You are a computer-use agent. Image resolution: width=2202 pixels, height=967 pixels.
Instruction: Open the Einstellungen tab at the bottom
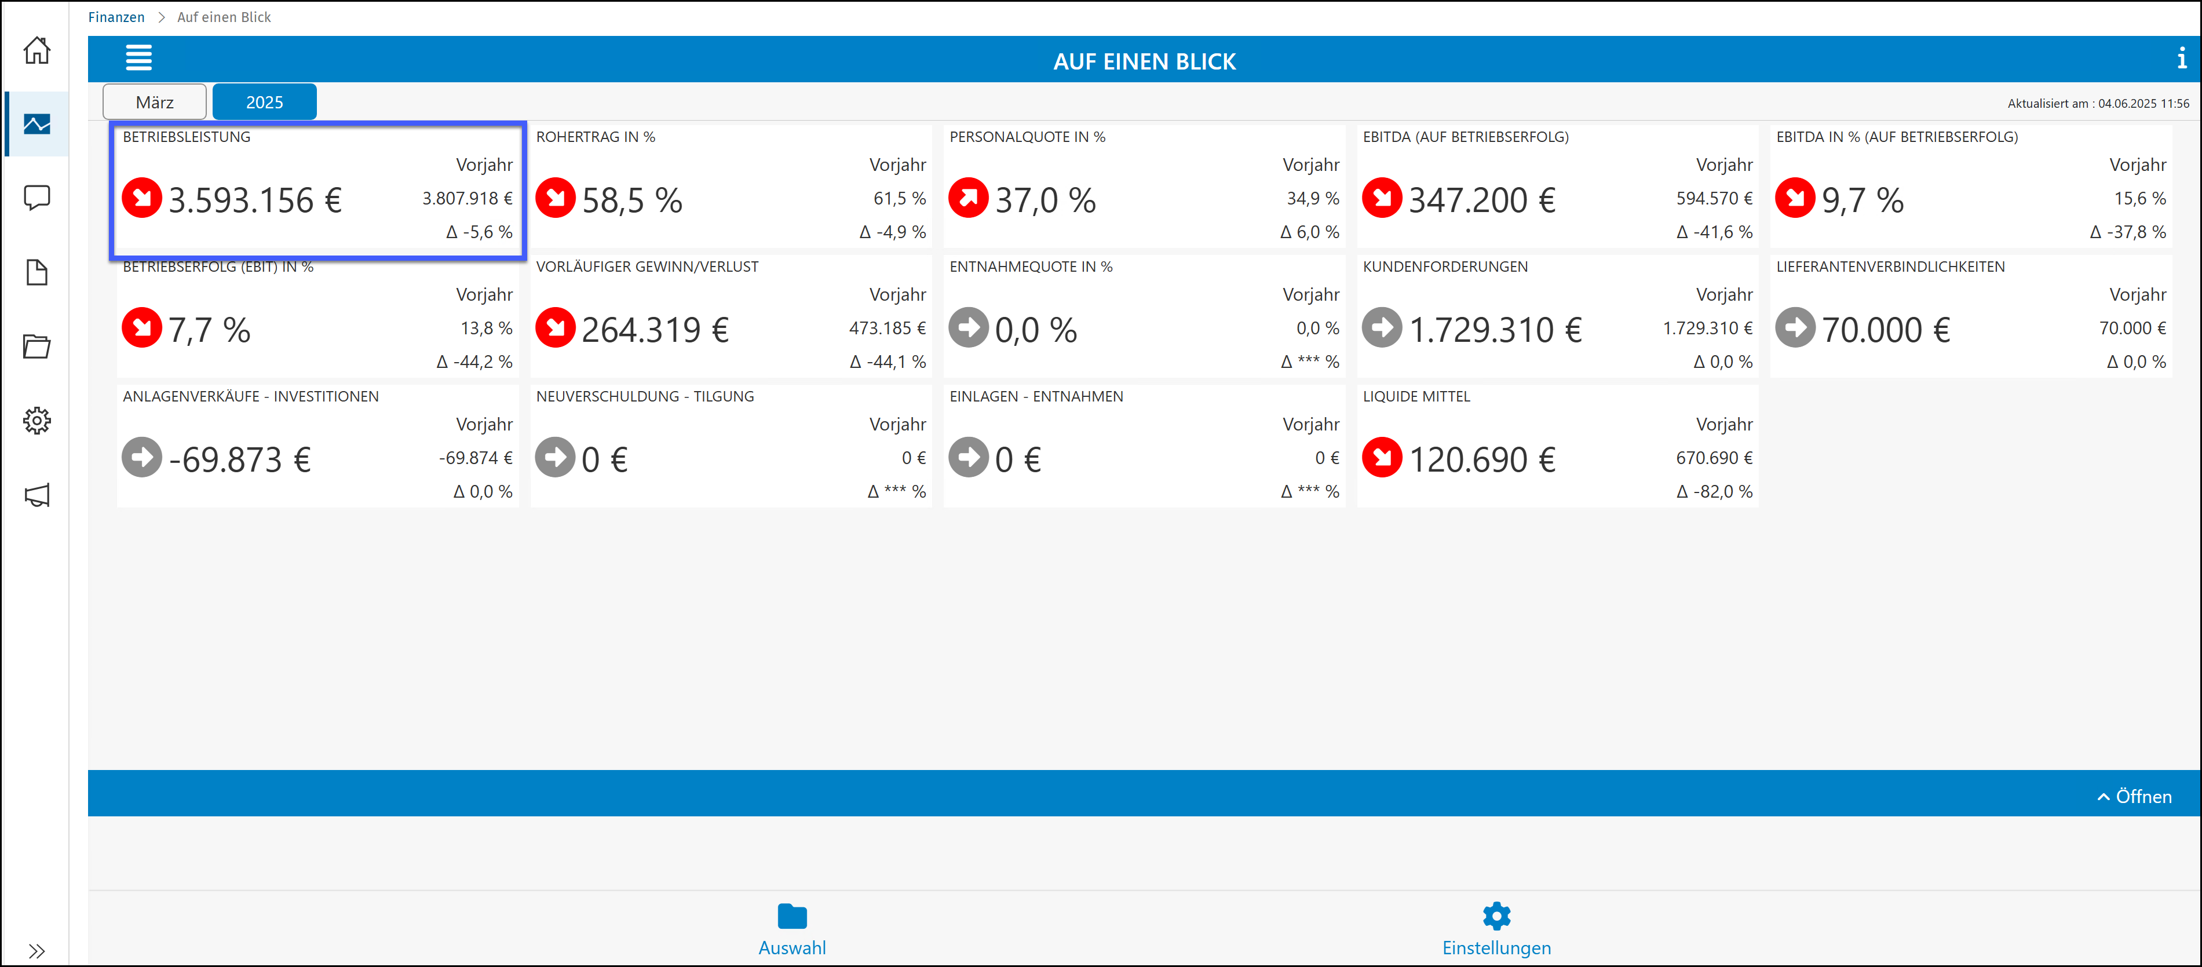(1497, 930)
